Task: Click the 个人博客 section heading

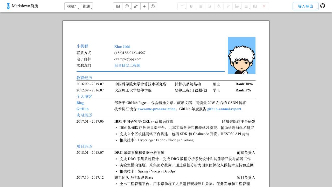Action: [x=84, y=97]
